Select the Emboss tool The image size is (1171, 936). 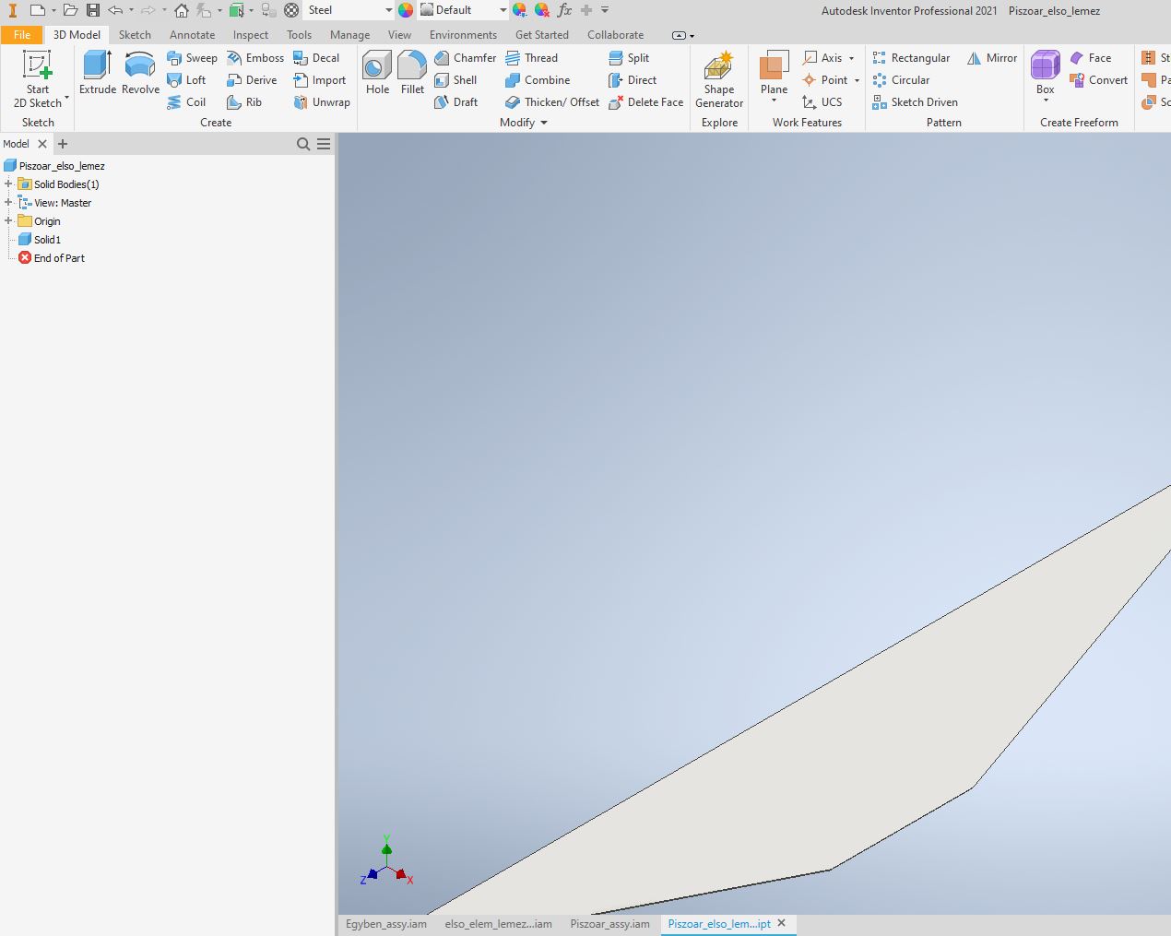coord(255,58)
